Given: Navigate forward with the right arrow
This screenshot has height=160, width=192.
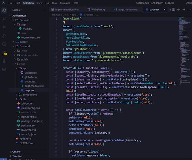Looking at the screenshot, I should pos(184,10).
